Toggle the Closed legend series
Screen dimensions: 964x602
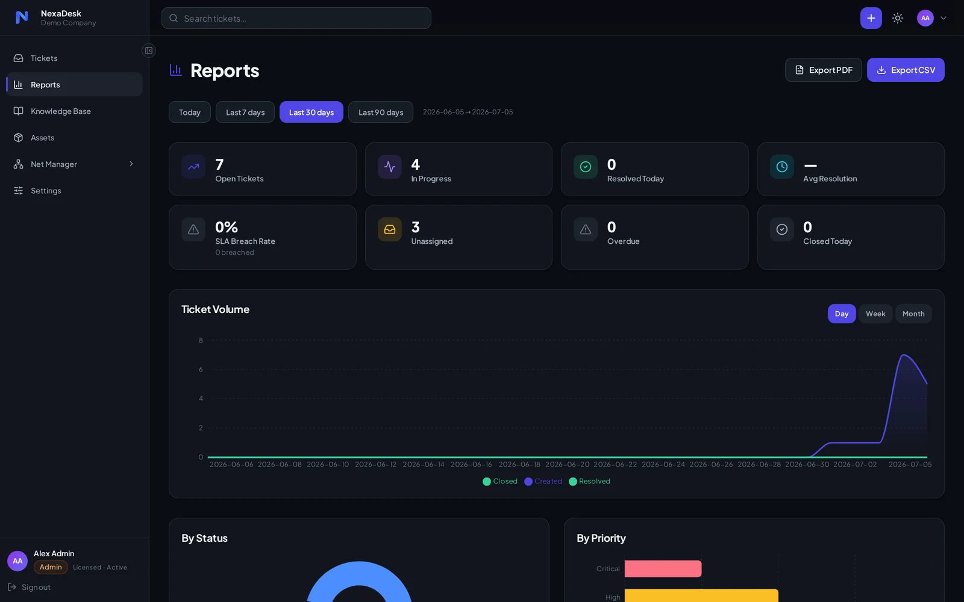tap(500, 481)
